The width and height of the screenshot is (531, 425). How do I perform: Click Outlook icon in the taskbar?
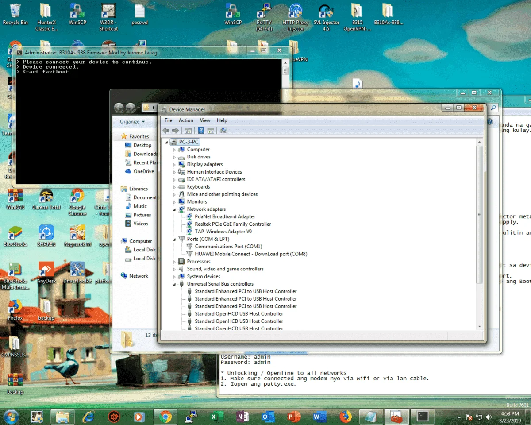[x=268, y=416]
